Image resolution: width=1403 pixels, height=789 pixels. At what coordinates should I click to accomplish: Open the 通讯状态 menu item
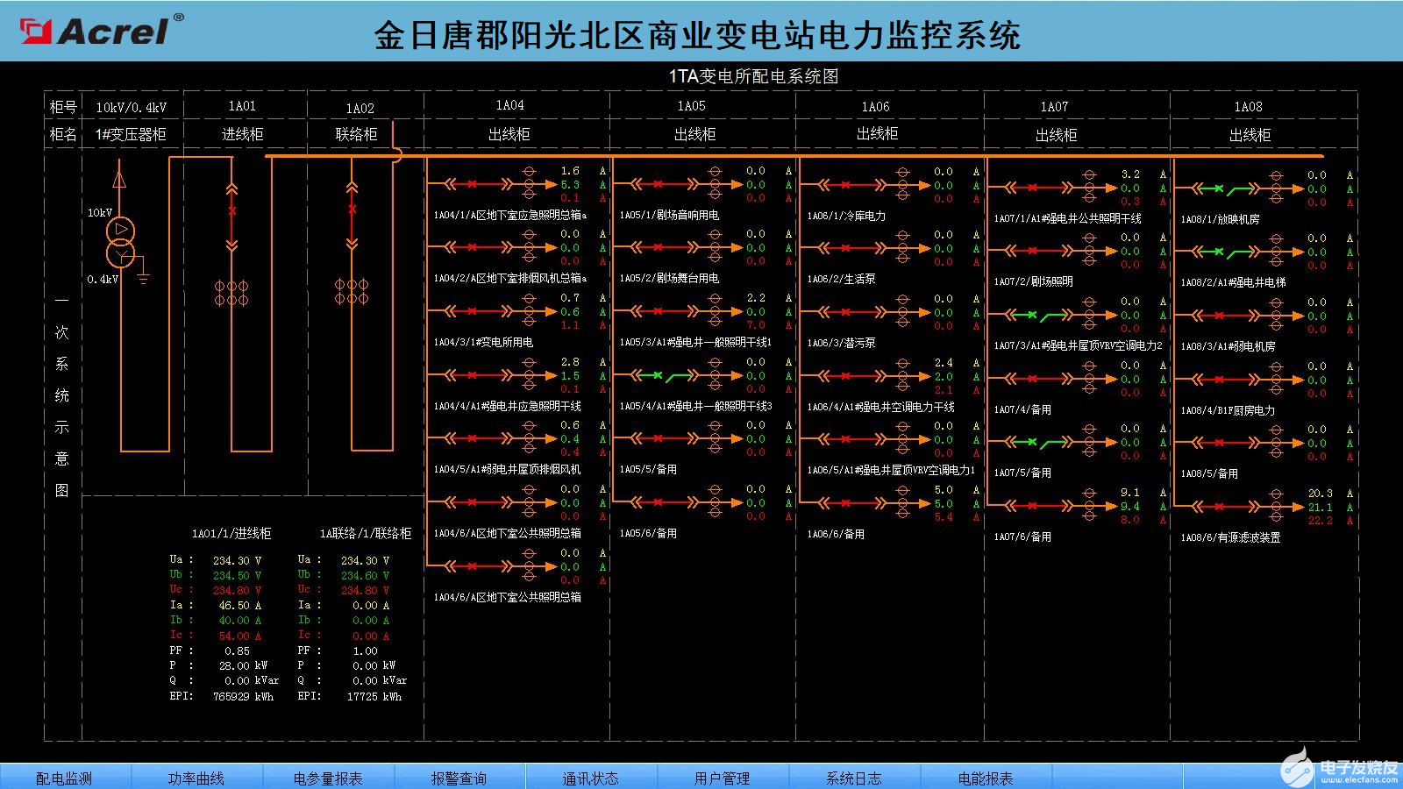(x=589, y=777)
